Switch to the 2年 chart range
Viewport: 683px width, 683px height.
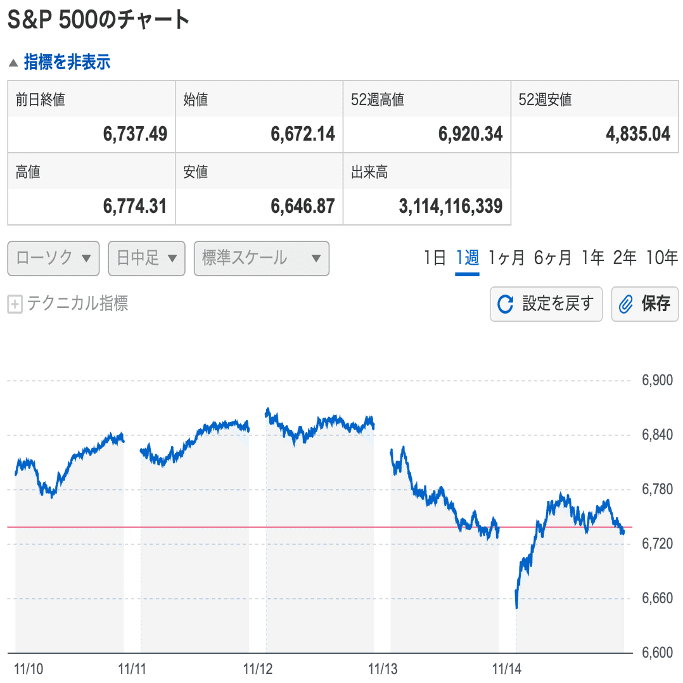[625, 258]
